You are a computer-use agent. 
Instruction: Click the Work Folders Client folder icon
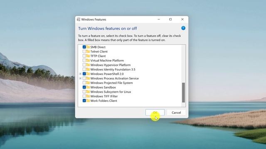(88, 101)
